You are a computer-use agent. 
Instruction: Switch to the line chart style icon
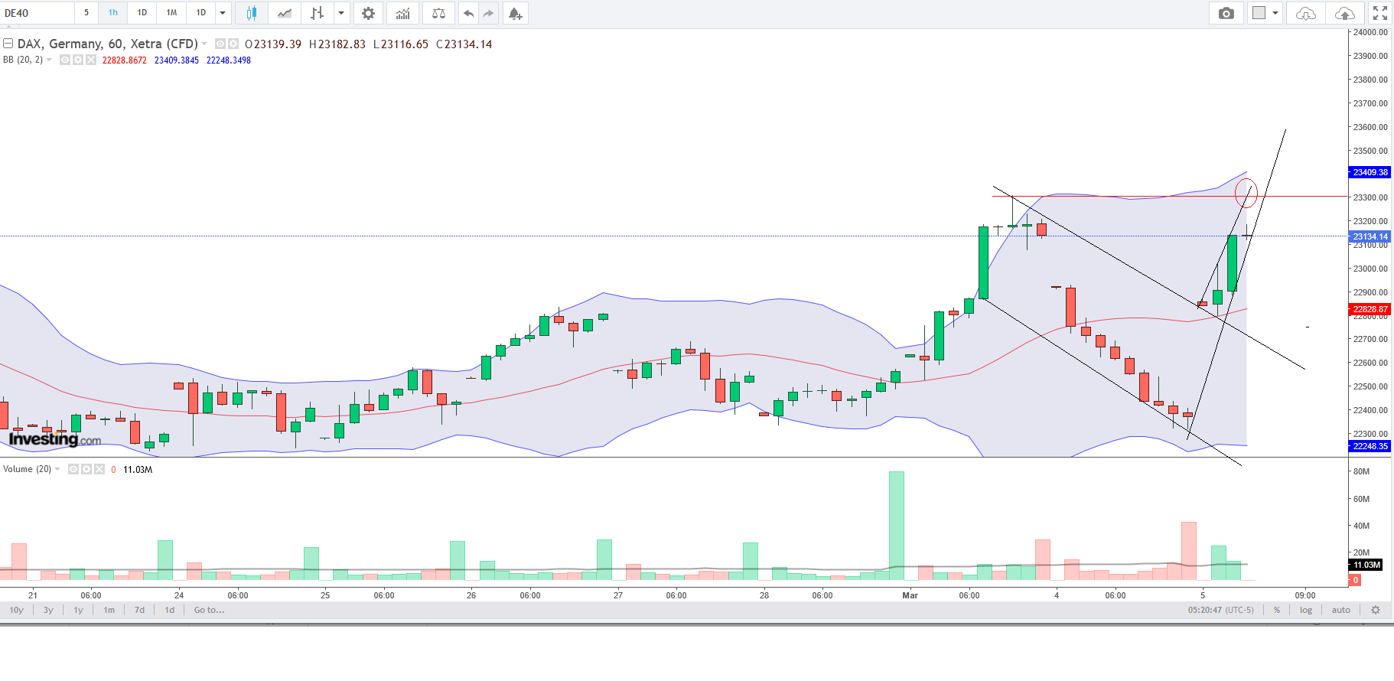pyautogui.click(x=284, y=13)
